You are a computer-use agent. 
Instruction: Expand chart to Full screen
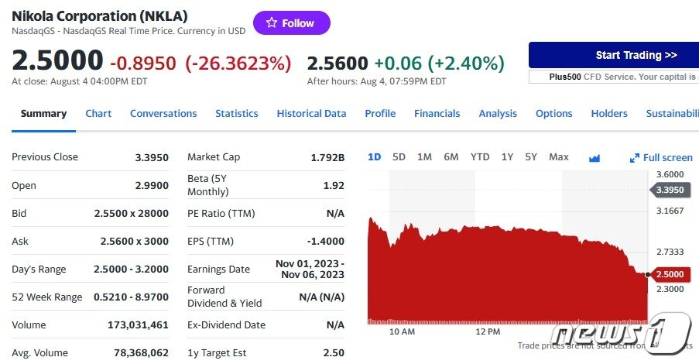(x=662, y=157)
